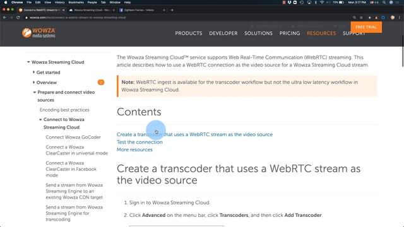Go back using the browser back arrow

click(4, 18)
